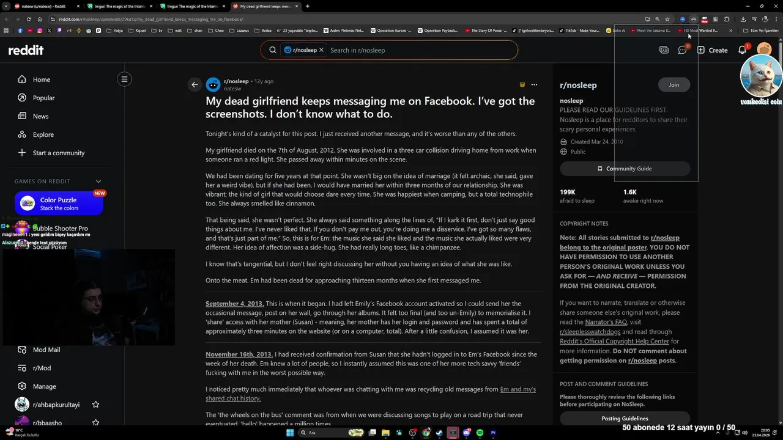The image size is (783, 440).
Task: Open the r/sleeplesswatchdogs link
Action: tap(590, 332)
